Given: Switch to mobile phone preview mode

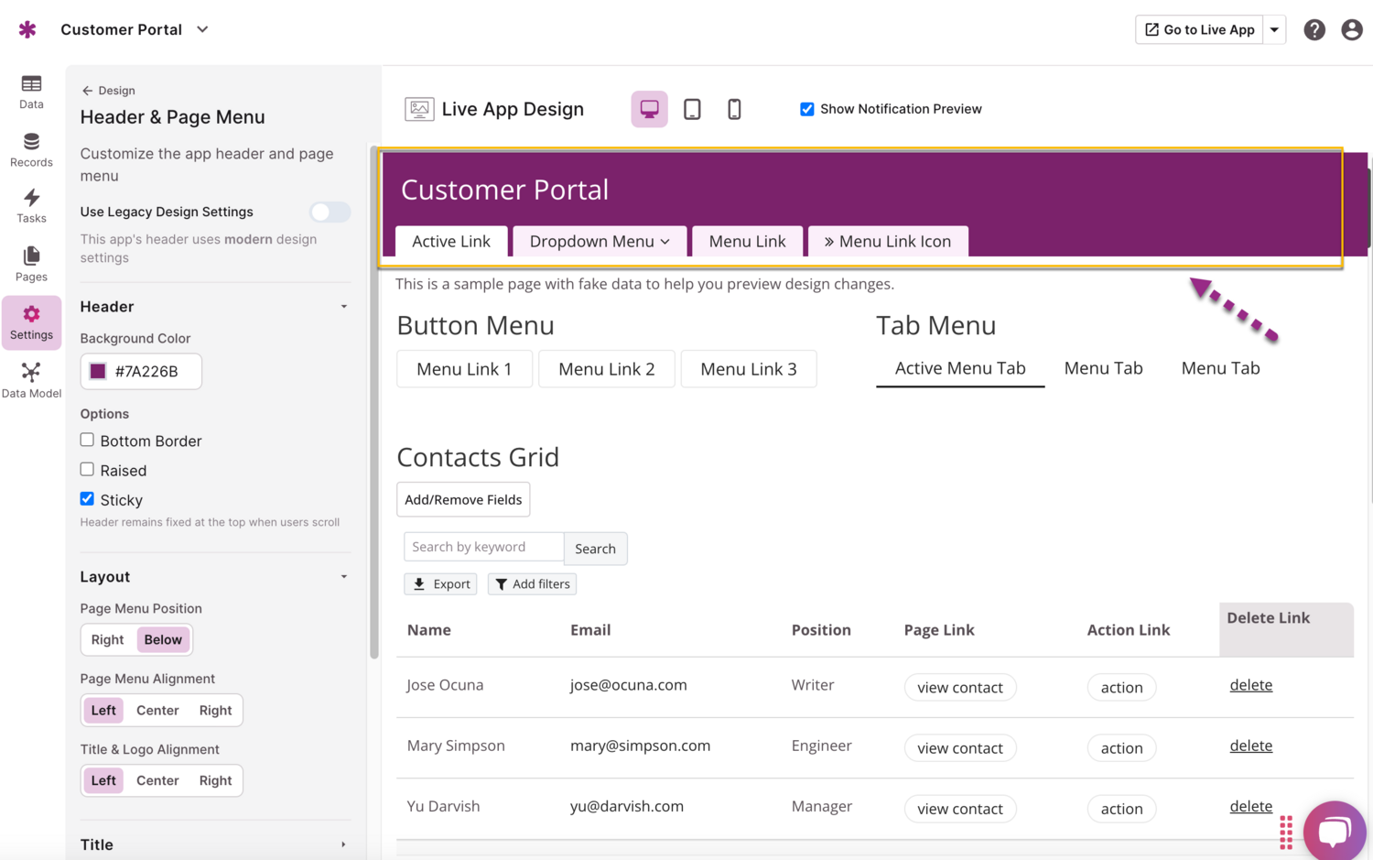Looking at the screenshot, I should 734,109.
